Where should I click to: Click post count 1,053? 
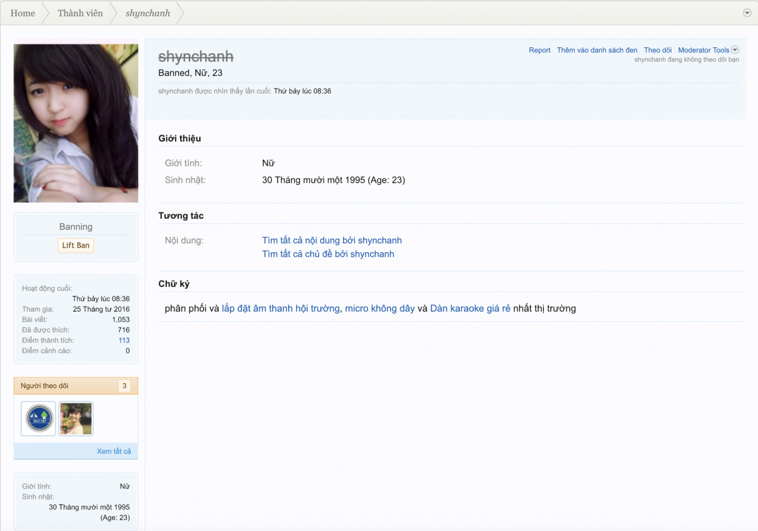click(x=121, y=319)
